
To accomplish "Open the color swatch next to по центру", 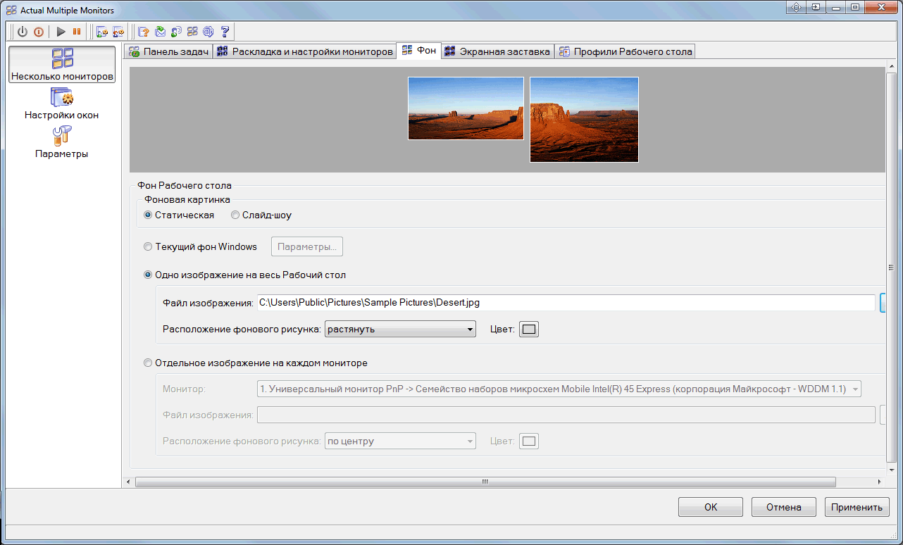I will [x=529, y=441].
